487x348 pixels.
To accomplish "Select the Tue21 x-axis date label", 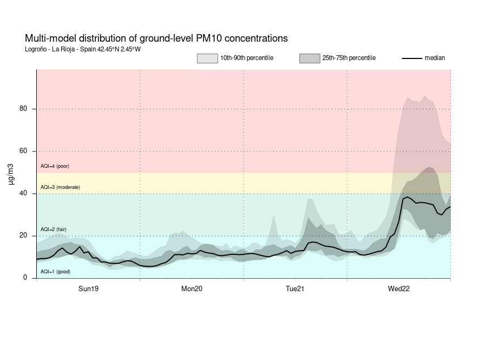I will (x=295, y=289).
